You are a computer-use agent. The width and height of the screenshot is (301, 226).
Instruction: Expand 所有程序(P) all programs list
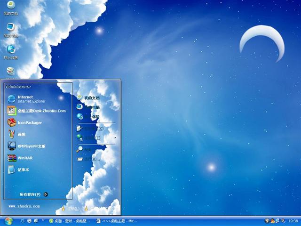point(33,194)
